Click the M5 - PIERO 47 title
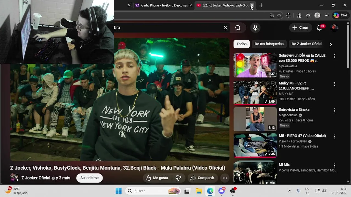The height and width of the screenshot is (197, 351). point(302,136)
